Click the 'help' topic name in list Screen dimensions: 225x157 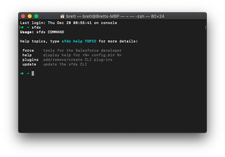point(27,55)
